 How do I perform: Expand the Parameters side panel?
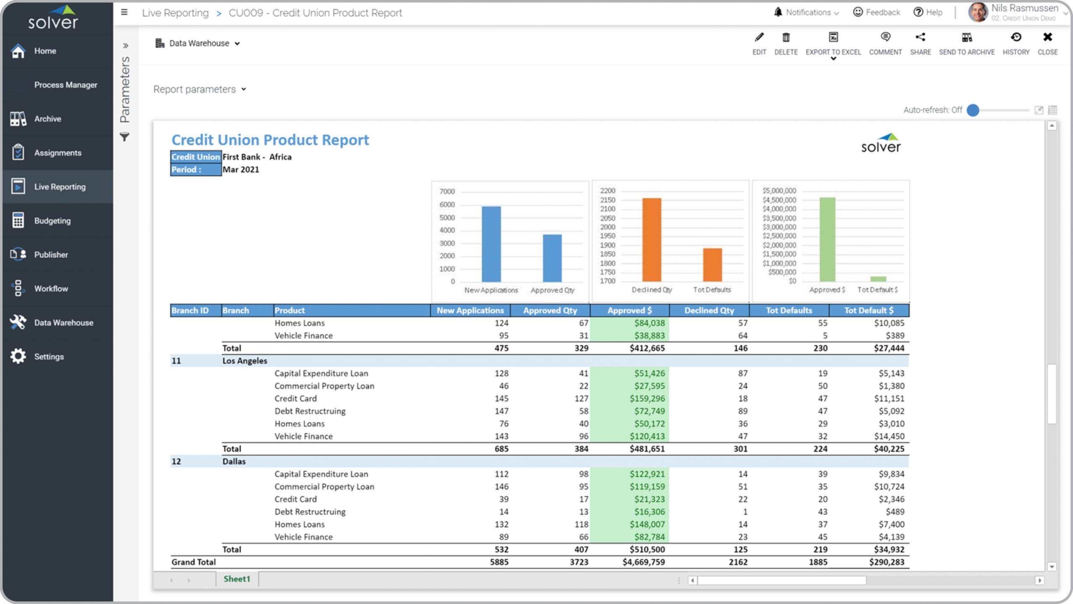[125, 45]
